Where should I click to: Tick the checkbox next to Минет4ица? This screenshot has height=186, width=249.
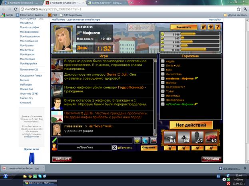click(163, 96)
